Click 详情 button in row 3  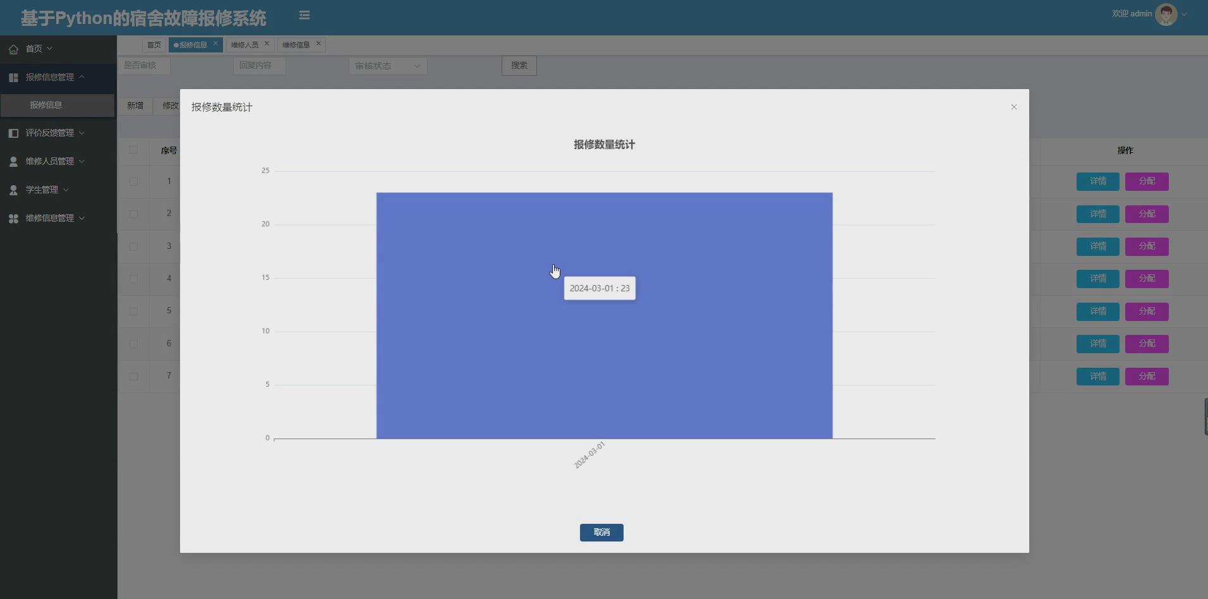[x=1098, y=246]
